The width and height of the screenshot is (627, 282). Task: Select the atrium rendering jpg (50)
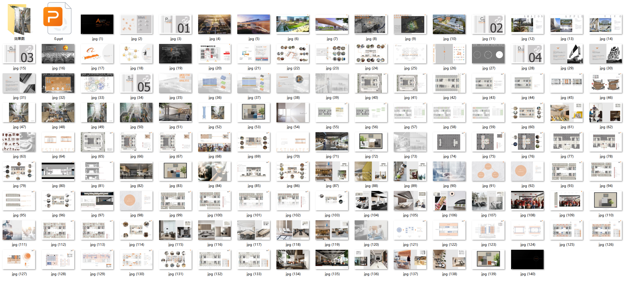point(136,112)
